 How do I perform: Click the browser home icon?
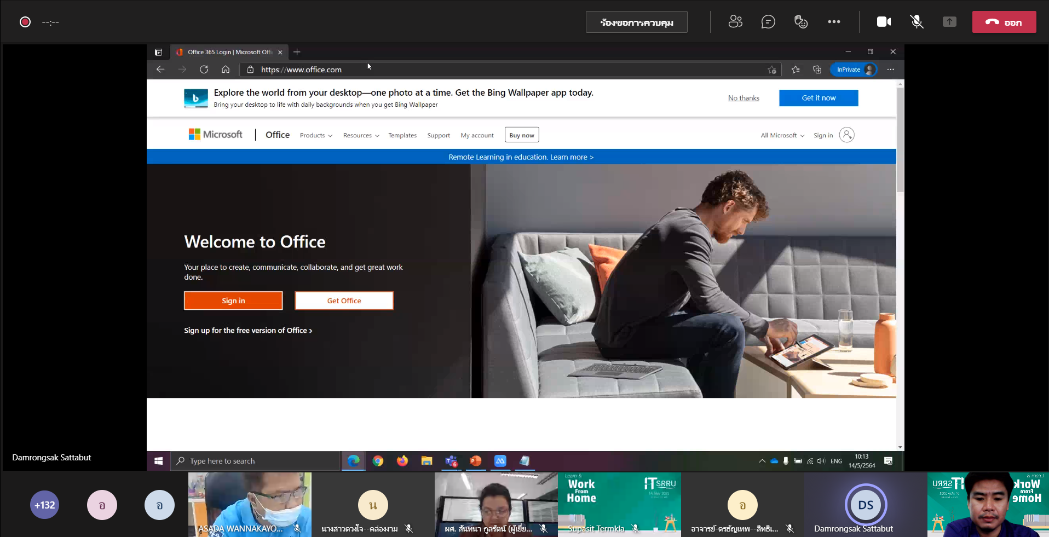point(226,70)
